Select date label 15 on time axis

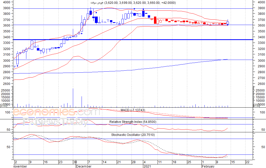coord(233,162)
